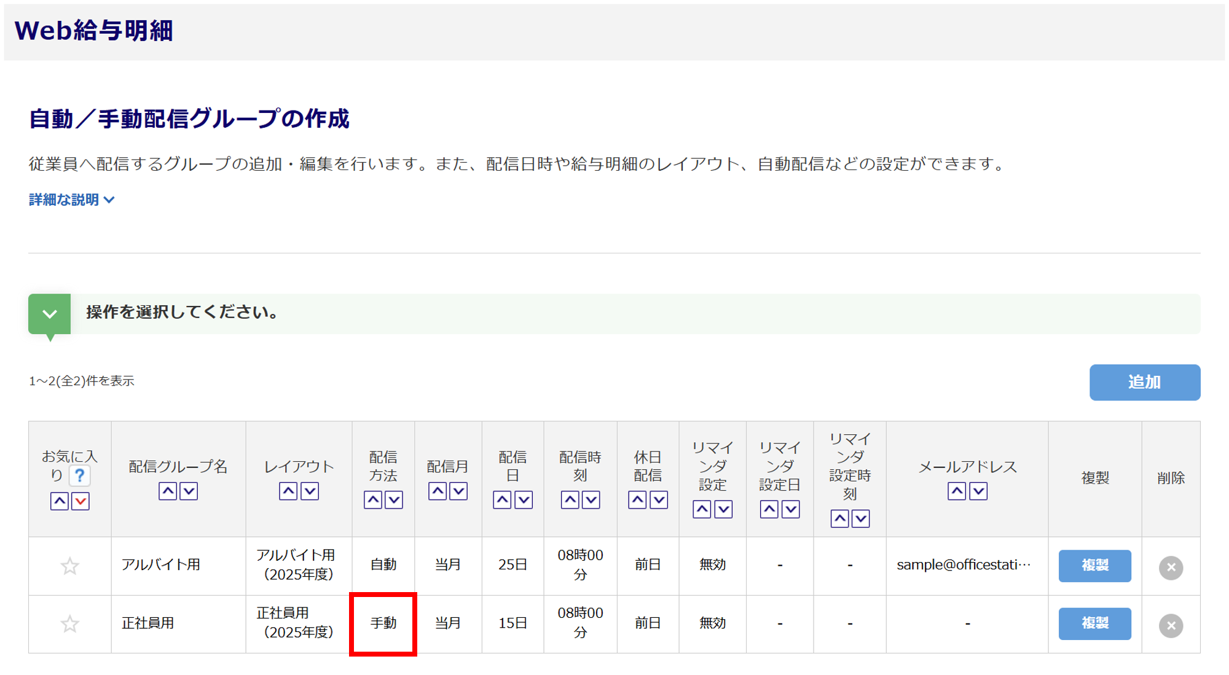Click the 追加 button

[1144, 382]
